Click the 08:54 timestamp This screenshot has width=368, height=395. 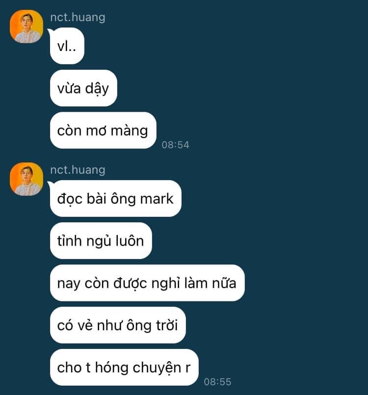coord(175,145)
